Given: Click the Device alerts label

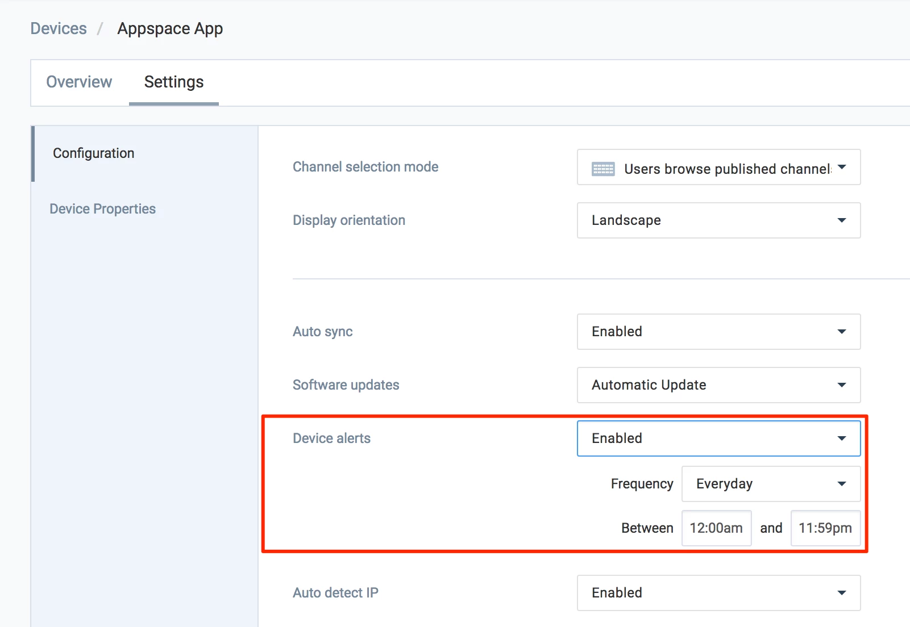Looking at the screenshot, I should click(331, 438).
